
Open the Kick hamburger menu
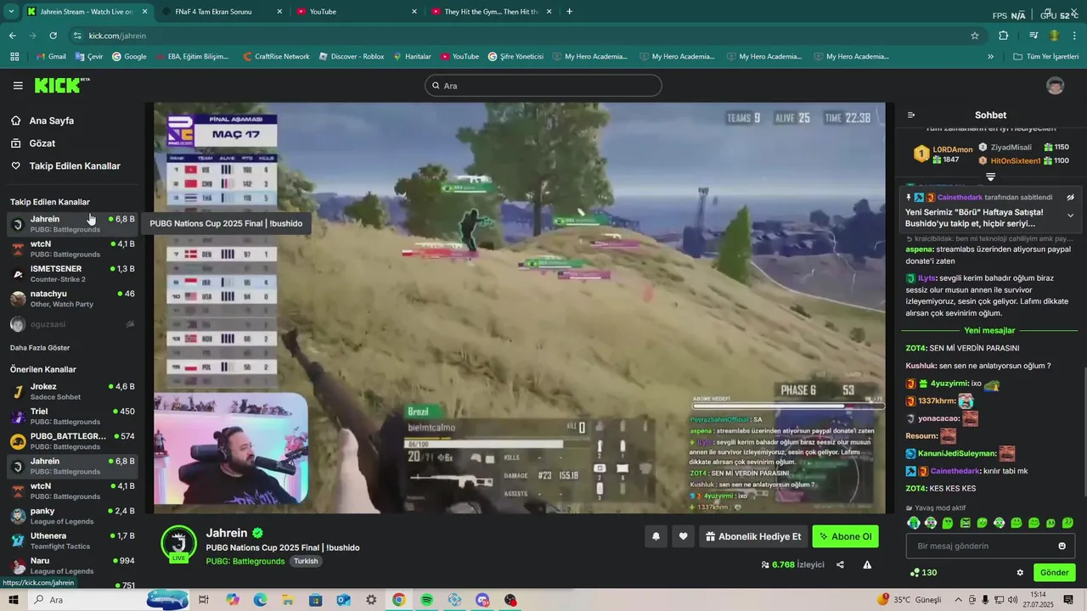coord(18,86)
